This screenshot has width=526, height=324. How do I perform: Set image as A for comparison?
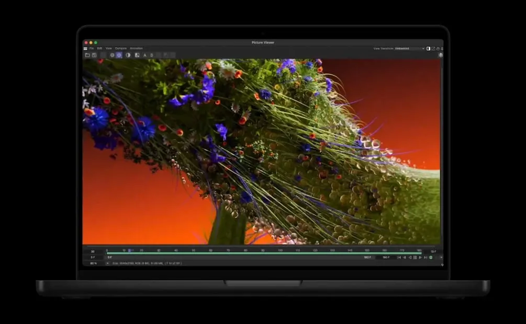coord(145,55)
